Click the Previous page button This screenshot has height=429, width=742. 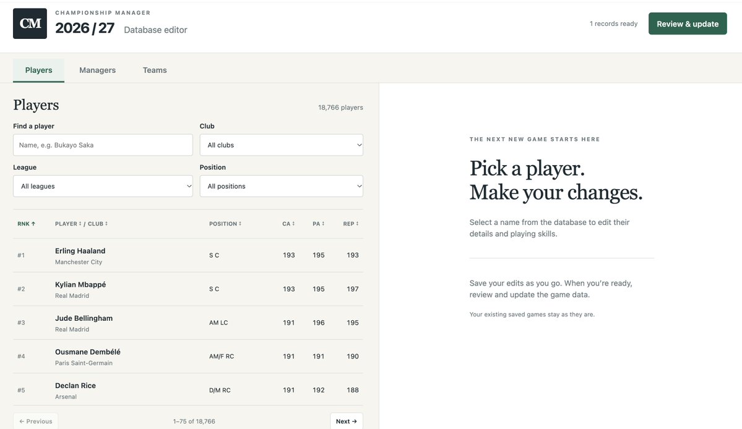[35, 422]
